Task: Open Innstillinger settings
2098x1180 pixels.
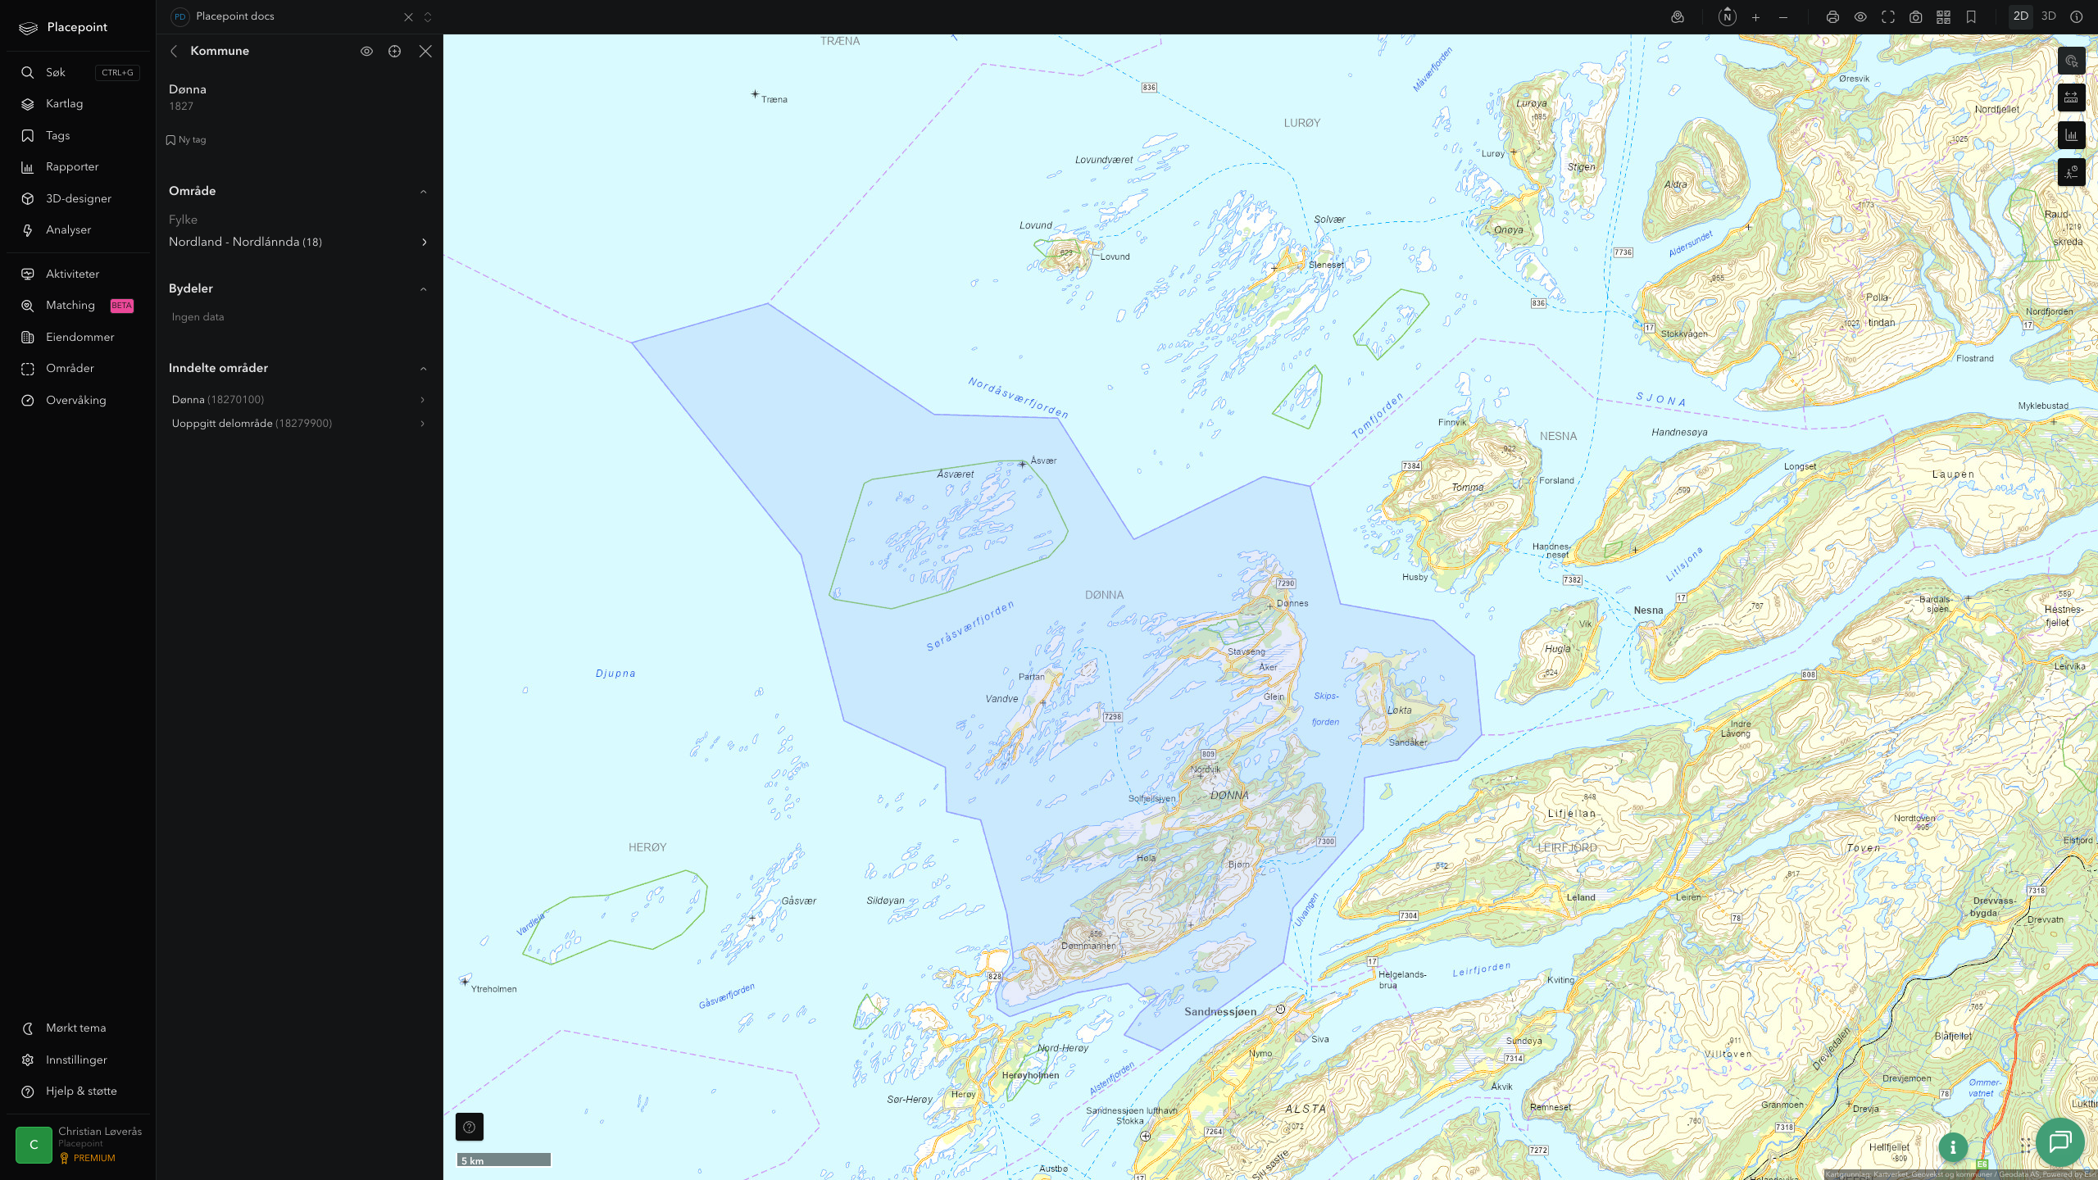Action: tap(78, 1060)
